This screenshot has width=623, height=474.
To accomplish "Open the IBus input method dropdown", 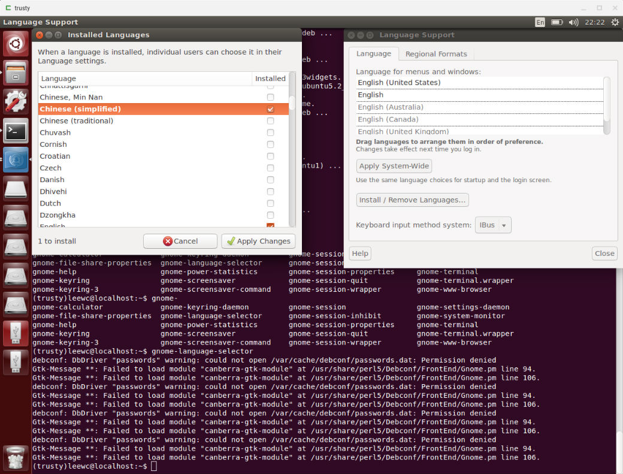I will tap(493, 225).
